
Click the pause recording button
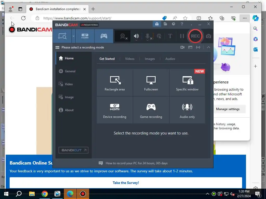182,36
